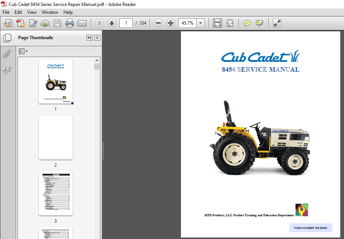Open the Edit menu
The image size is (344, 239).
tap(18, 12)
